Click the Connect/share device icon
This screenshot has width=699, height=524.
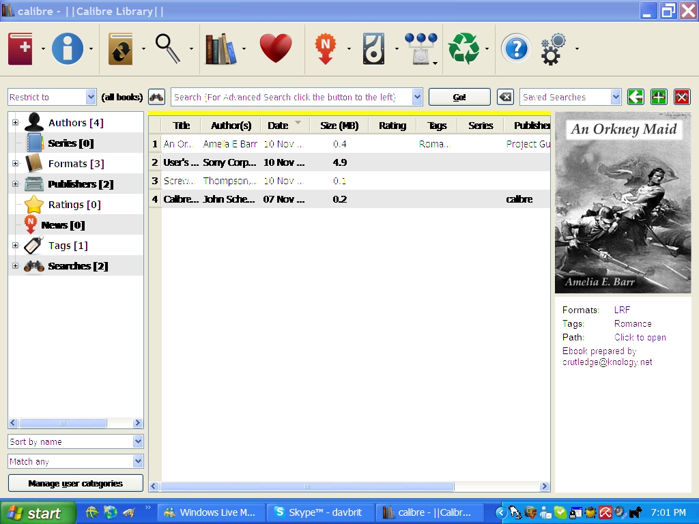pyautogui.click(x=421, y=48)
